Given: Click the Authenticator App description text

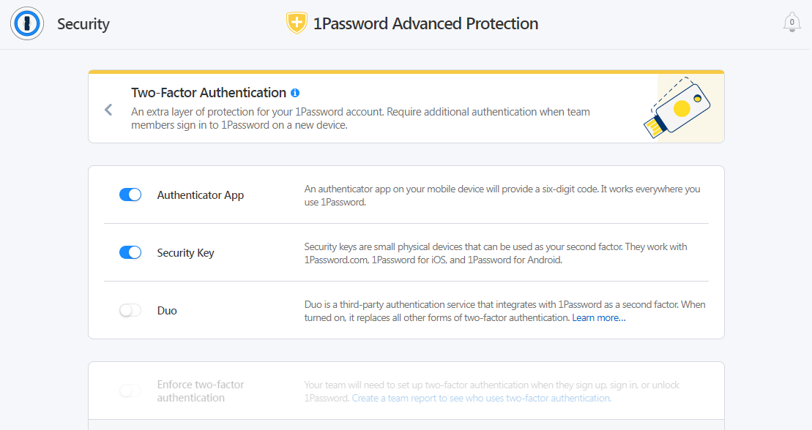Looking at the screenshot, I should [502, 195].
